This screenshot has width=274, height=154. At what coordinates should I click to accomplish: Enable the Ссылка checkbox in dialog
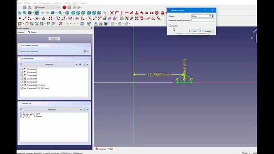pos(170,26)
